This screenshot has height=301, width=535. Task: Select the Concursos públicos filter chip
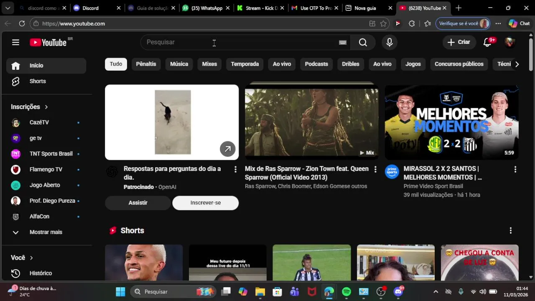tap(459, 64)
